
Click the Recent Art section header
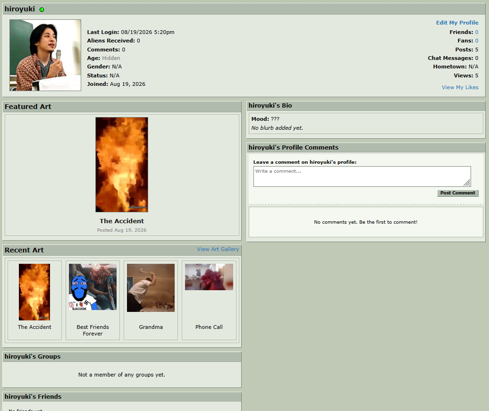pyautogui.click(x=122, y=250)
